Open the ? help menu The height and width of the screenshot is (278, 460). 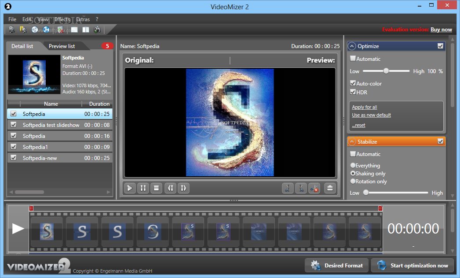coord(97,19)
